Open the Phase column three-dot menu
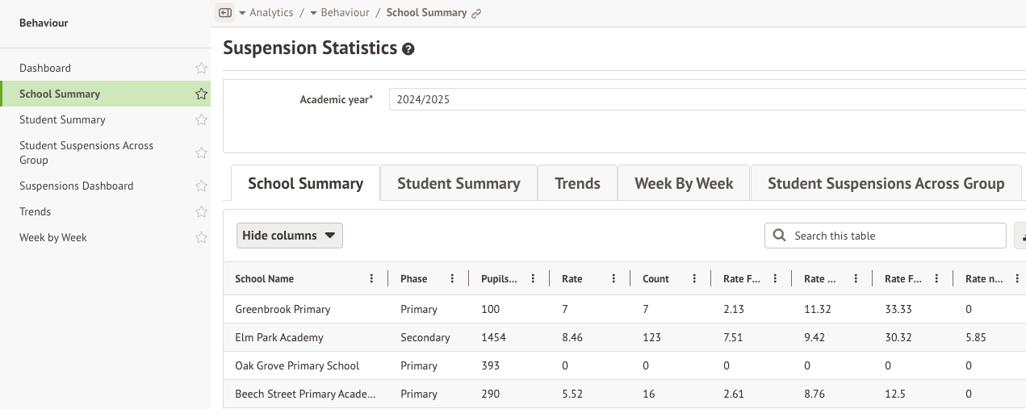This screenshot has height=409, width=1026. click(x=452, y=279)
